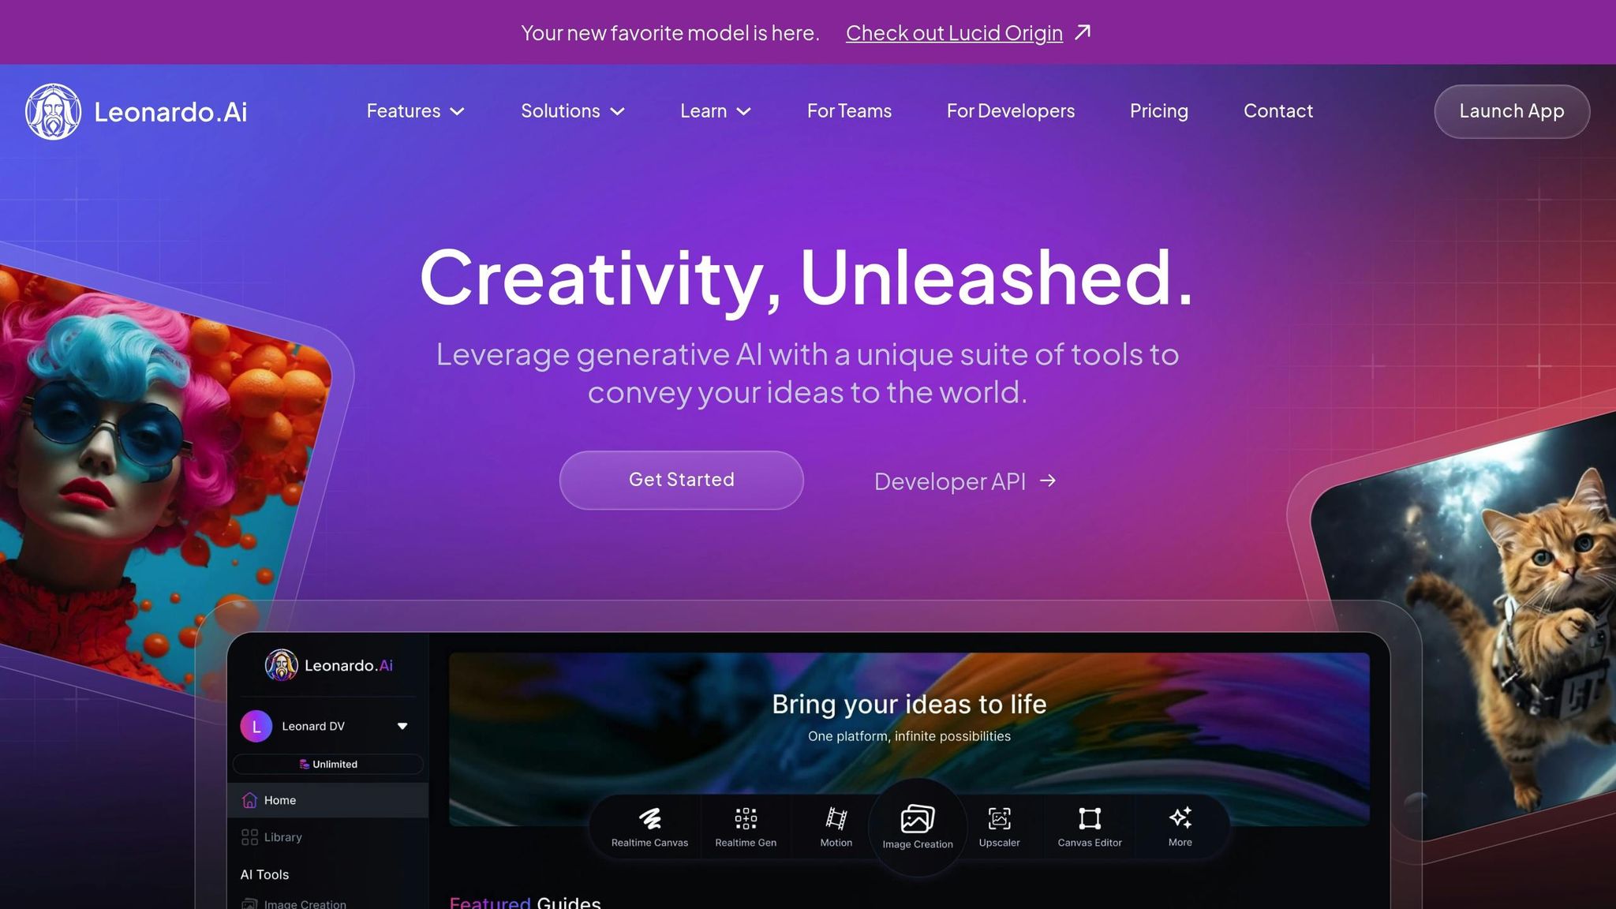Image resolution: width=1616 pixels, height=909 pixels.
Task: Click the Home house icon in the sidebar
Action: (x=249, y=800)
